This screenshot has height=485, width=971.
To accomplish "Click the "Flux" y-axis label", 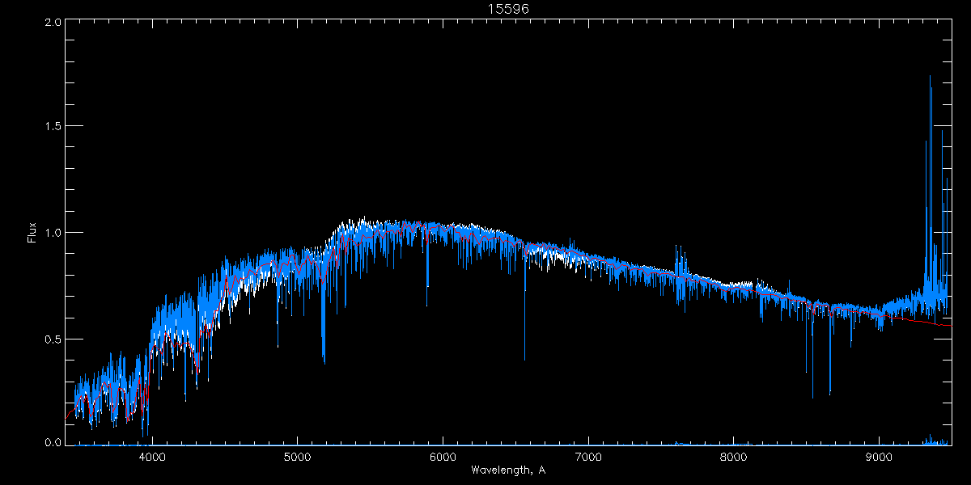I will click(x=32, y=232).
